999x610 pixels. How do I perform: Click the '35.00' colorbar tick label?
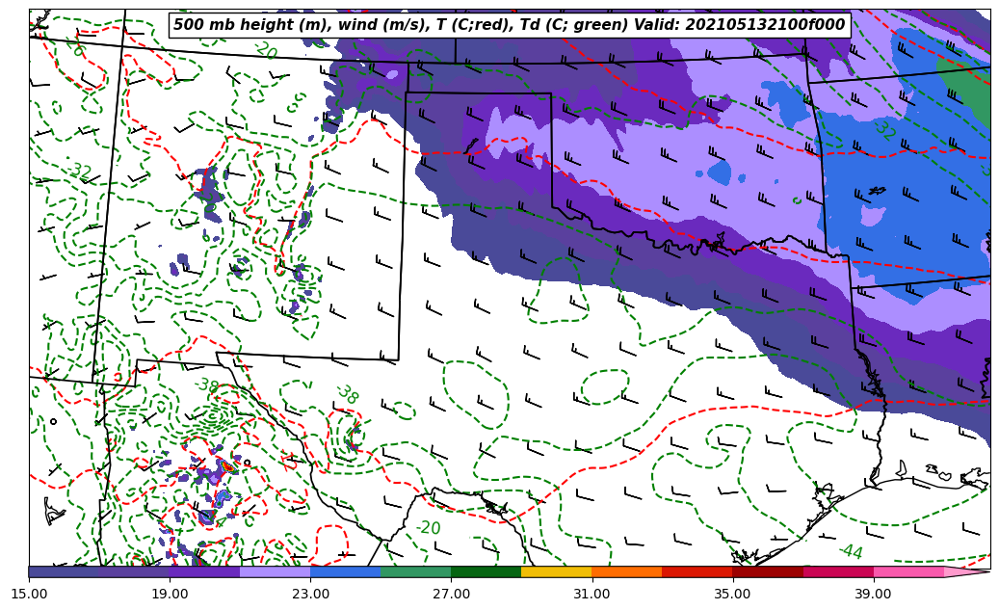[733, 594]
